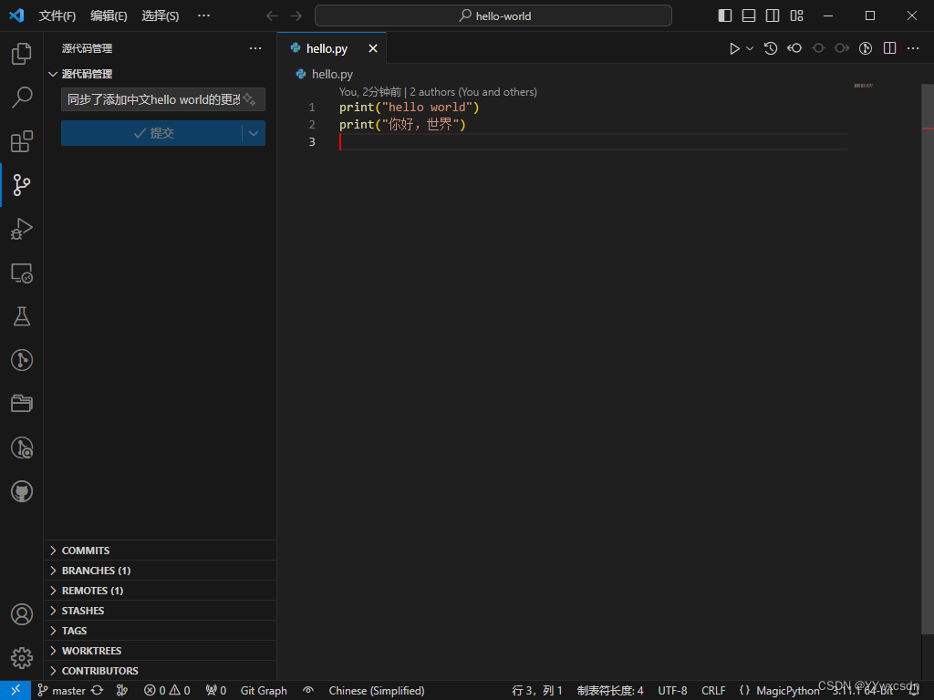Click 行 3, 列 1 cursor position
Image resolution: width=934 pixels, height=700 pixels.
tap(536, 691)
